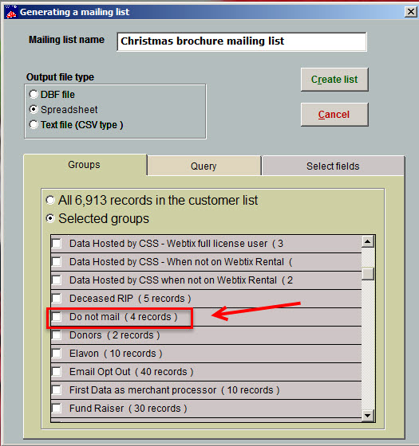Enable the Email Opt Out group checkbox
The image size is (419, 446).
point(57,371)
